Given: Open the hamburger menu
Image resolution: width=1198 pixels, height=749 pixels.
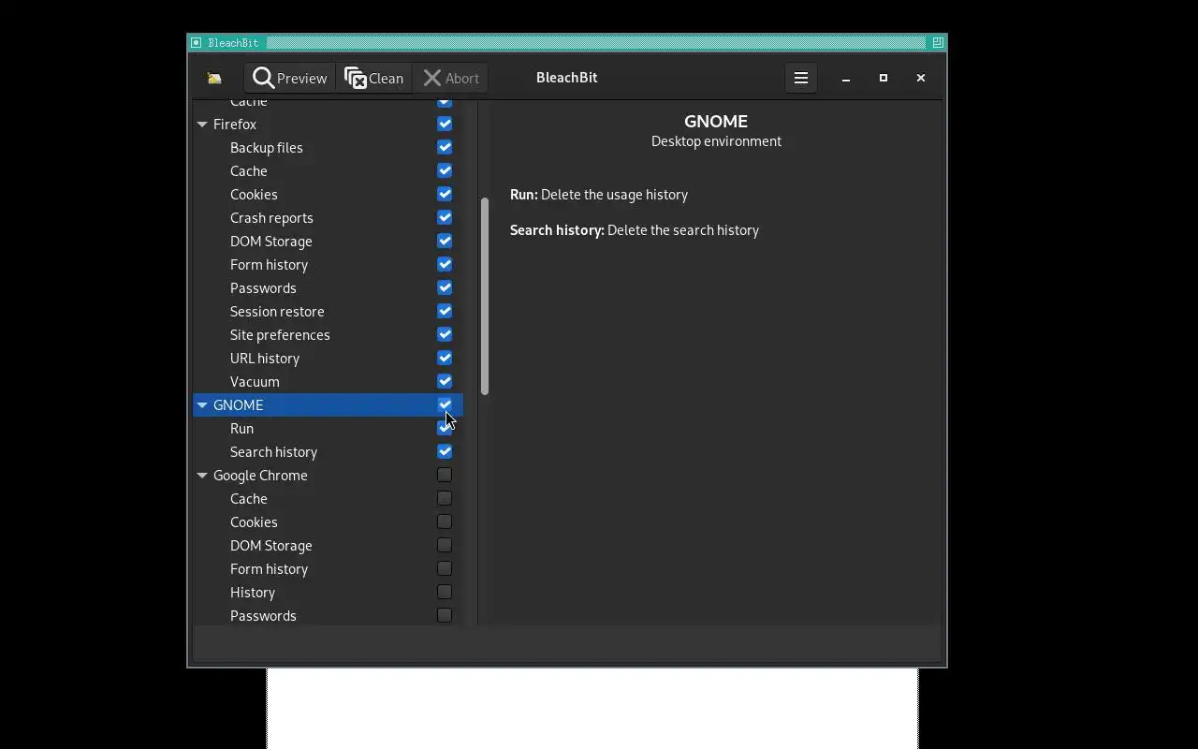Looking at the screenshot, I should (801, 78).
